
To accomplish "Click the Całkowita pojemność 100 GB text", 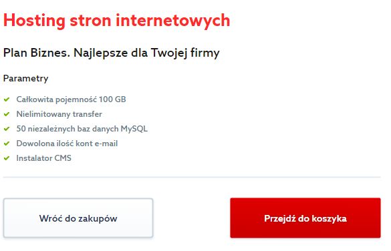I will click(x=71, y=99).
